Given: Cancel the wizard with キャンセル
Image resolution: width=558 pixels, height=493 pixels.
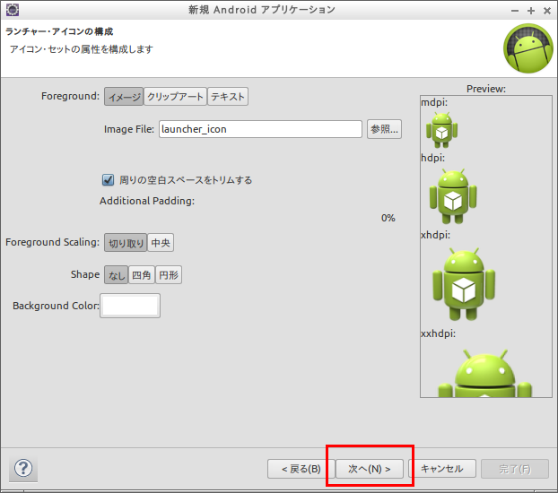Looking at the screenshot, I should (442, 469).
